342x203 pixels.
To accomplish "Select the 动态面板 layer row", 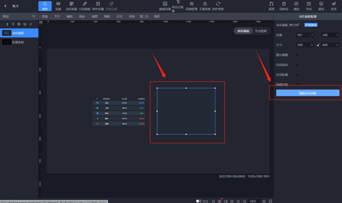I will (19, 33).
